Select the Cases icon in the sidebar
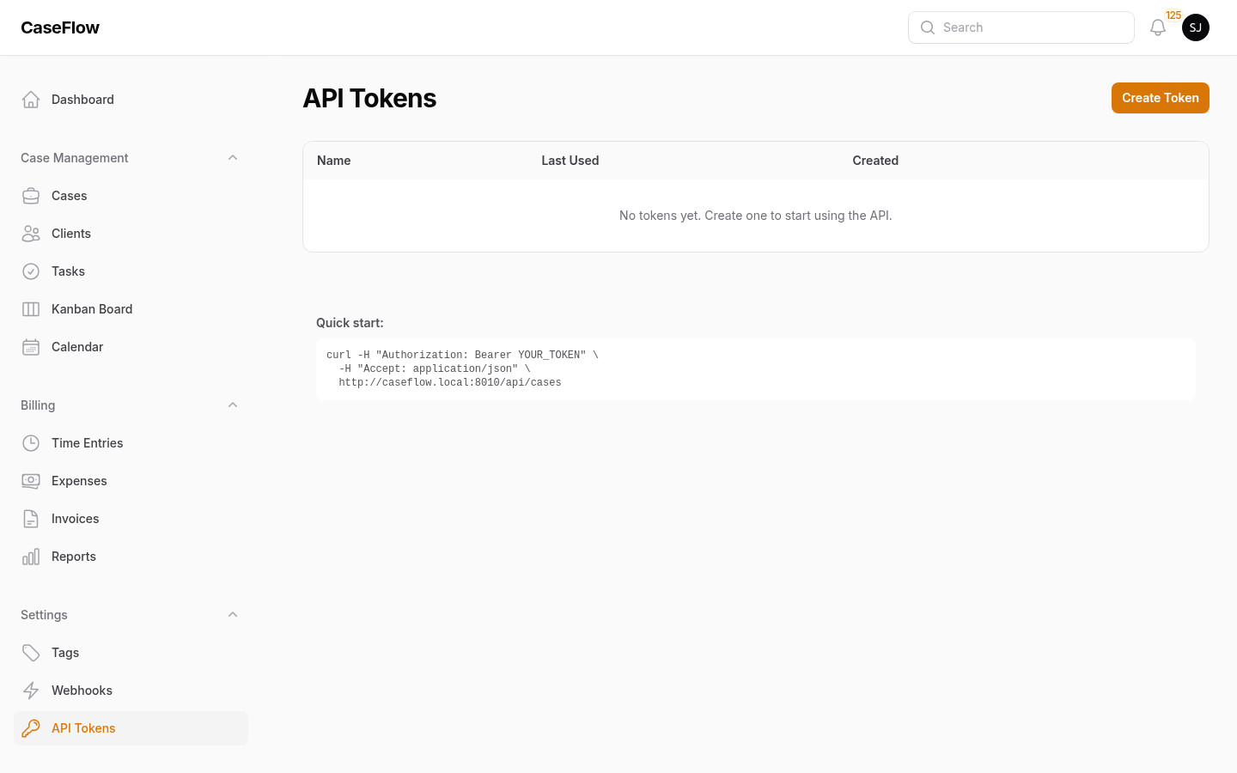Screen dimensions: 1237x773 (x=31, y=196)
